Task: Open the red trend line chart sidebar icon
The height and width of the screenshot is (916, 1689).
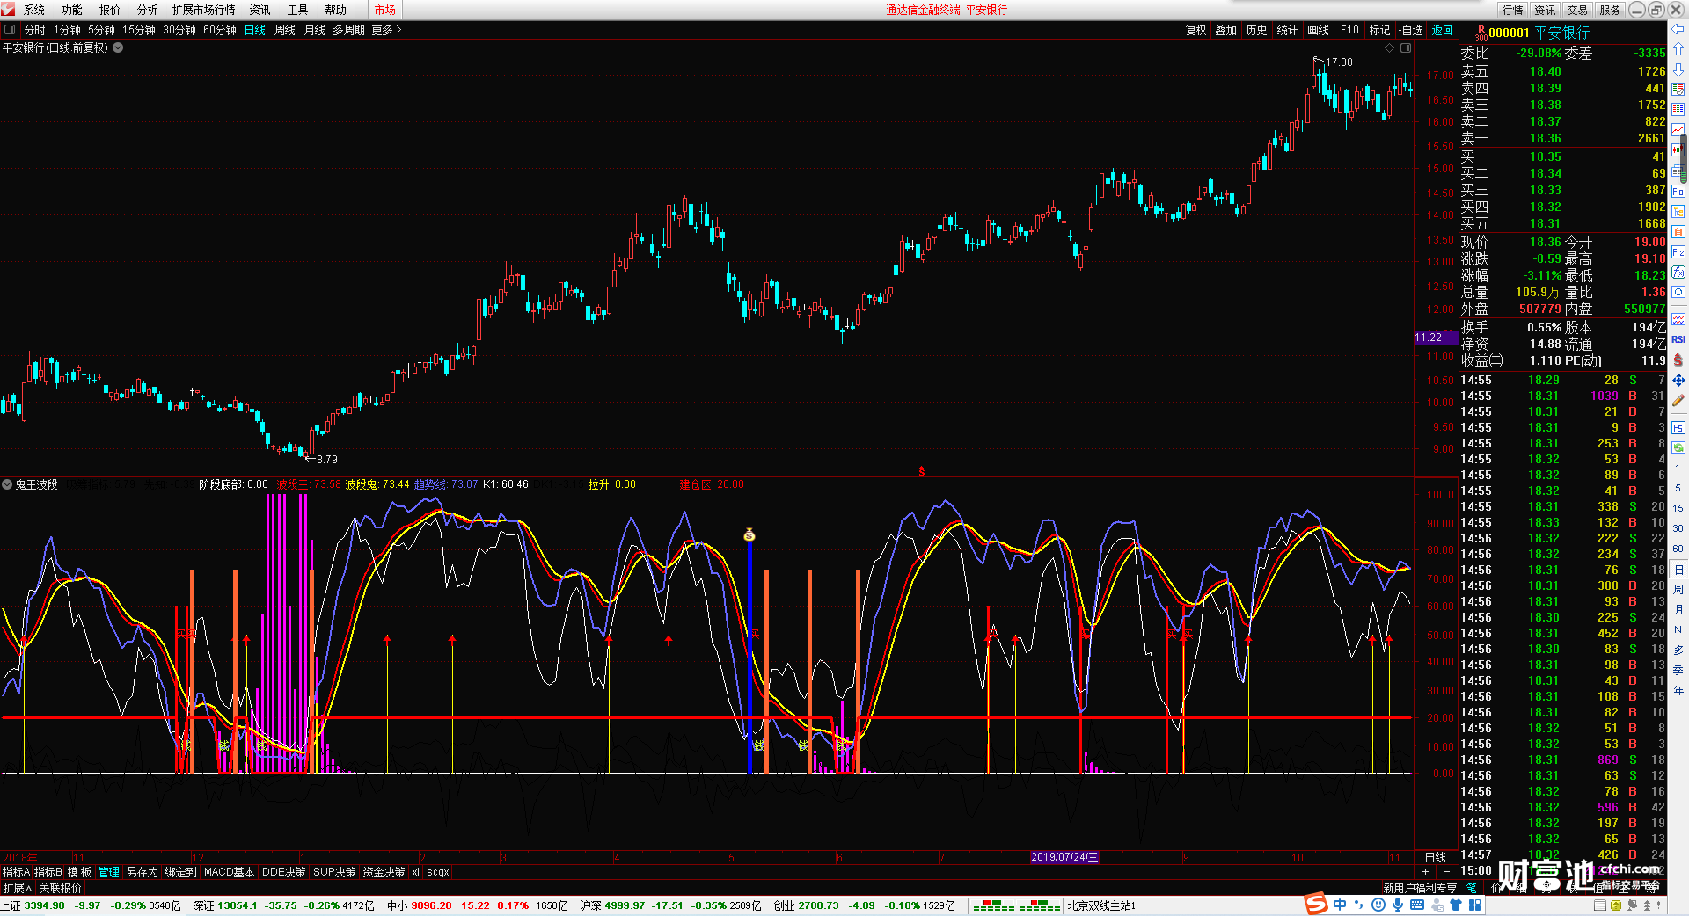Action: [x=1678, y=130]
